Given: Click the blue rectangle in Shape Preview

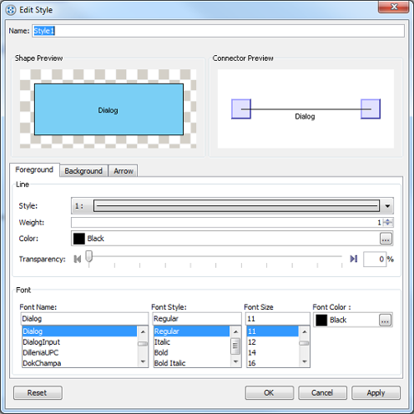Looking at the screenshot, I should coord(109,109).
